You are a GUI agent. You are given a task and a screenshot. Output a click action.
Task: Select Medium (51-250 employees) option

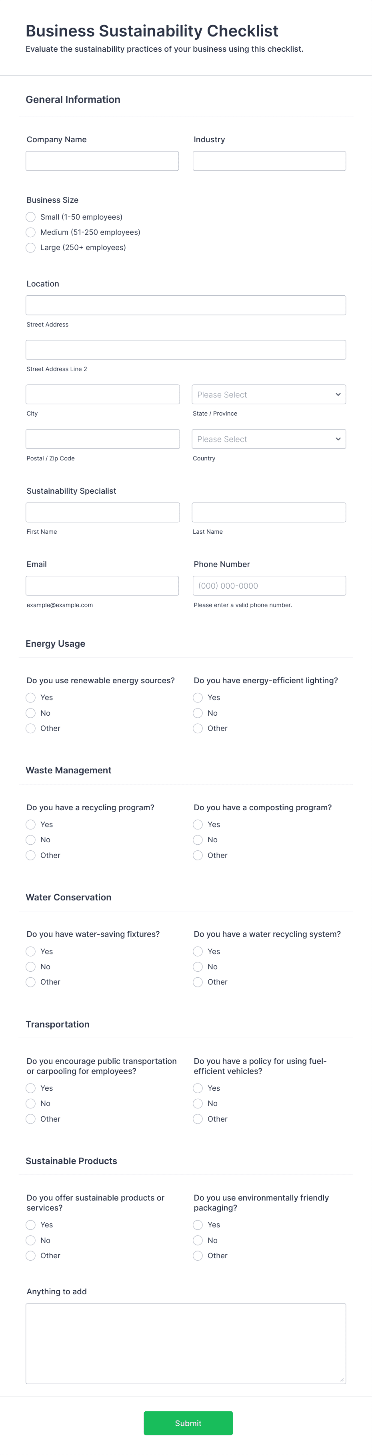[x=30, y=232]
